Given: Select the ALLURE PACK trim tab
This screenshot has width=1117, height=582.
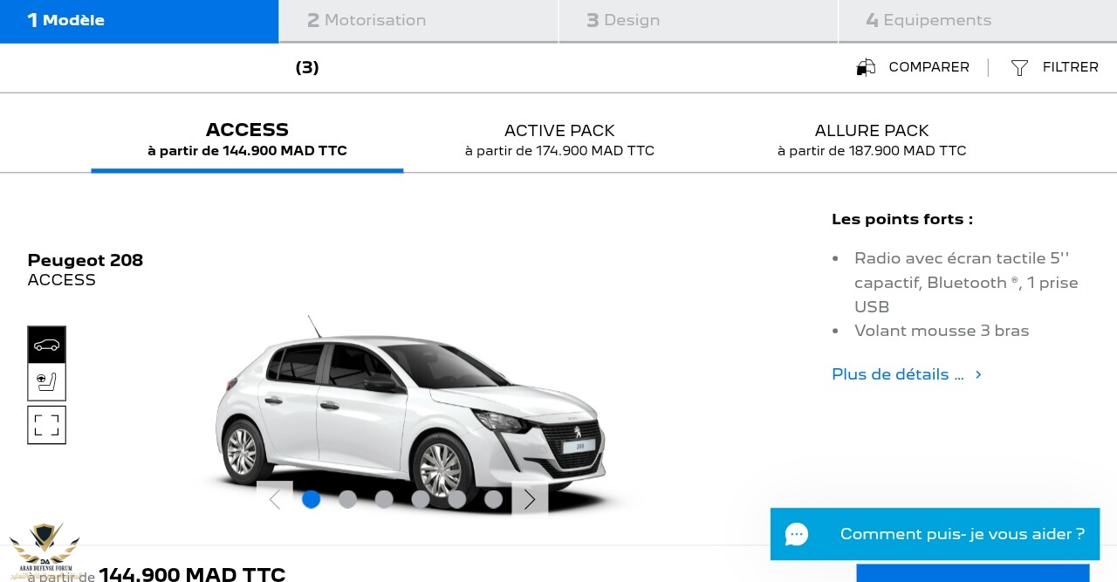Looking at the screenshot, I should pos(872,140).
